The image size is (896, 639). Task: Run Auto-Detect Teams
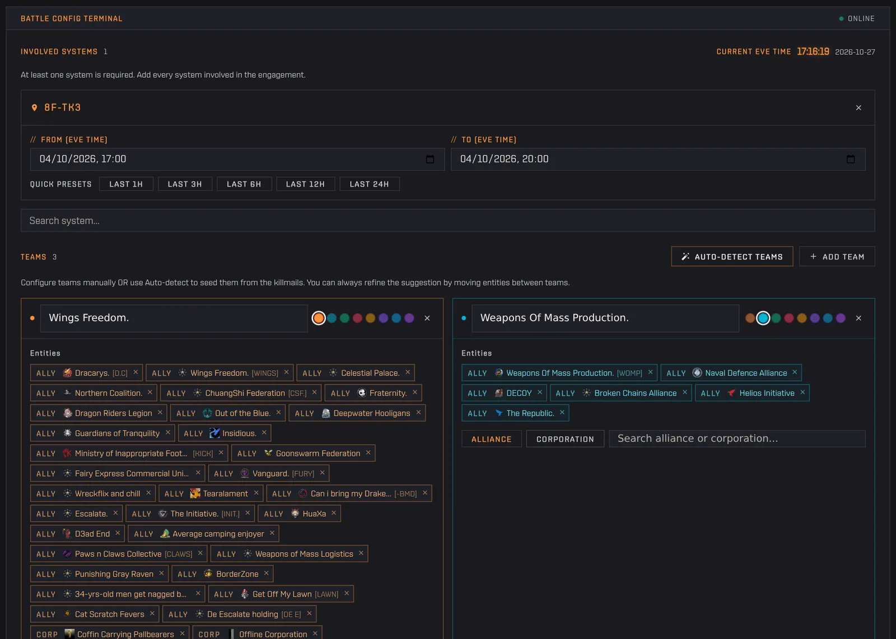tap(732, 256)
